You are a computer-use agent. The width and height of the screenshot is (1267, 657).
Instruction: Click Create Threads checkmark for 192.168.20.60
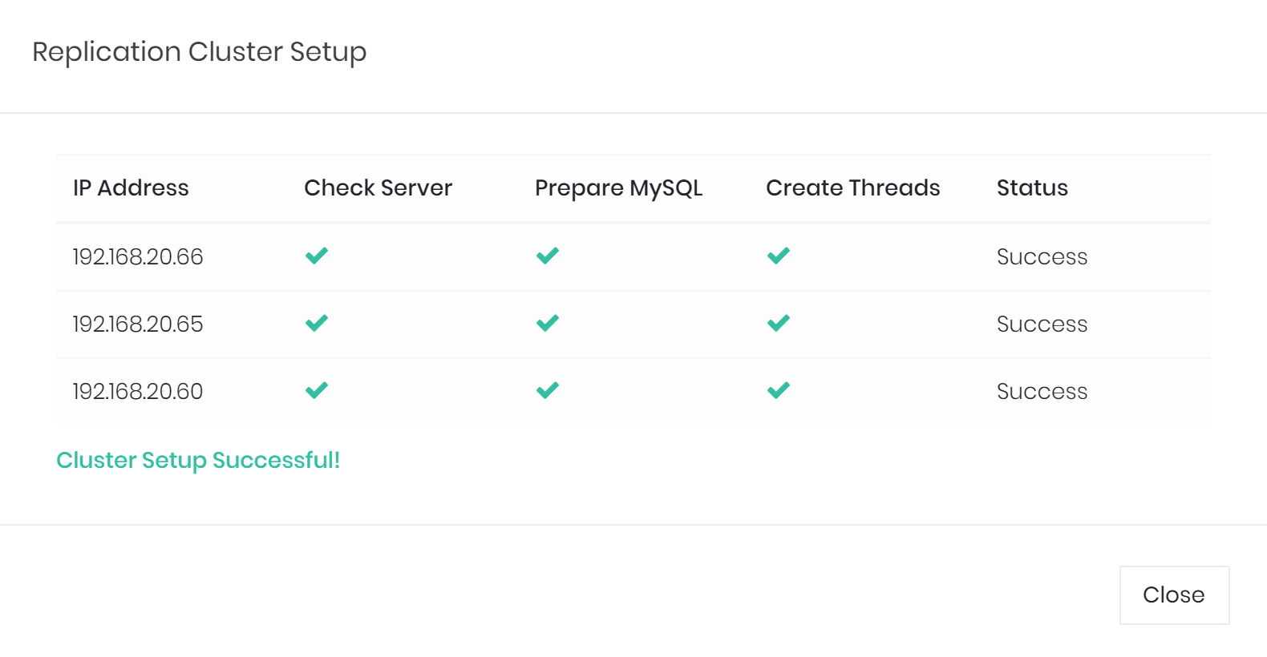(779, 391)
